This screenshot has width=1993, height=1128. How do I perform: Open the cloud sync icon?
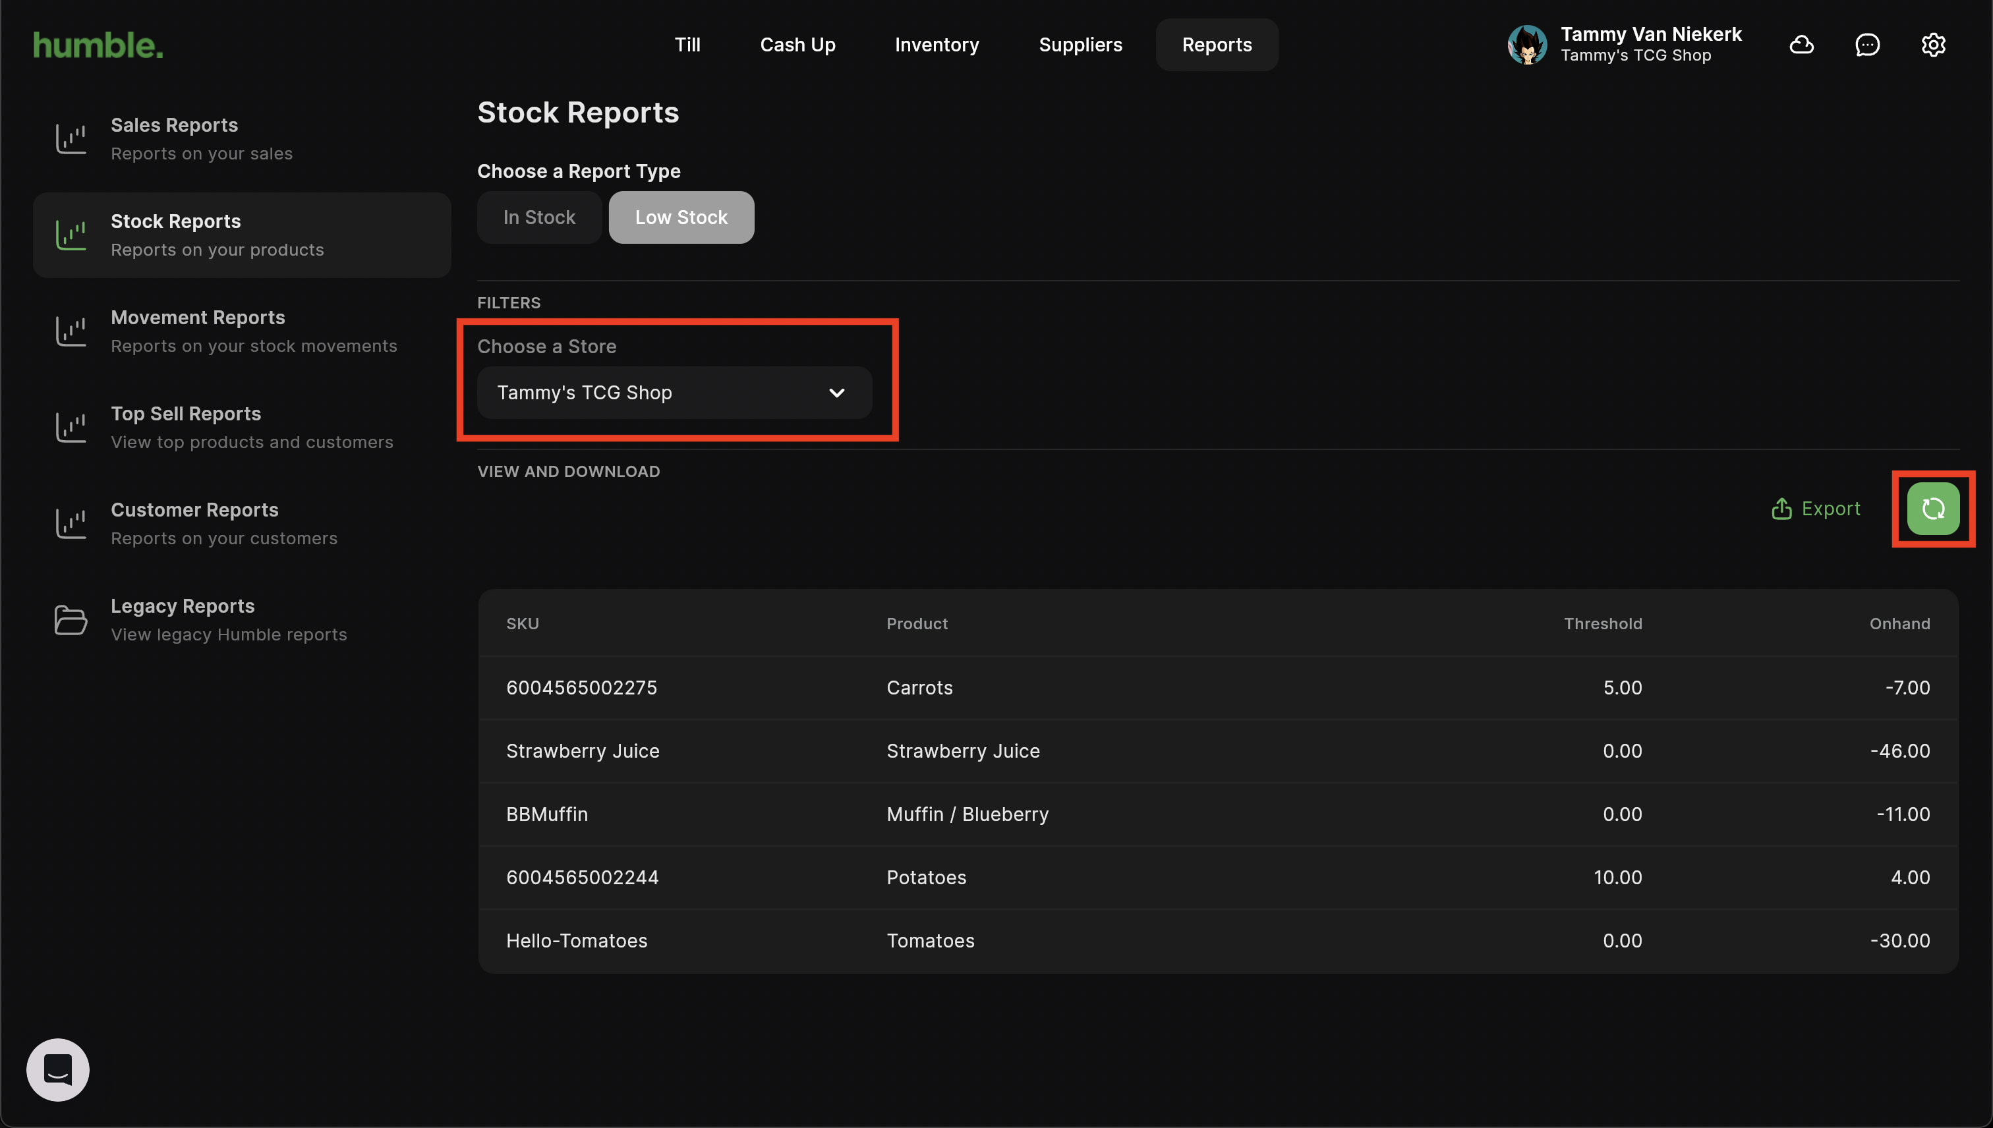point(1801,45)
